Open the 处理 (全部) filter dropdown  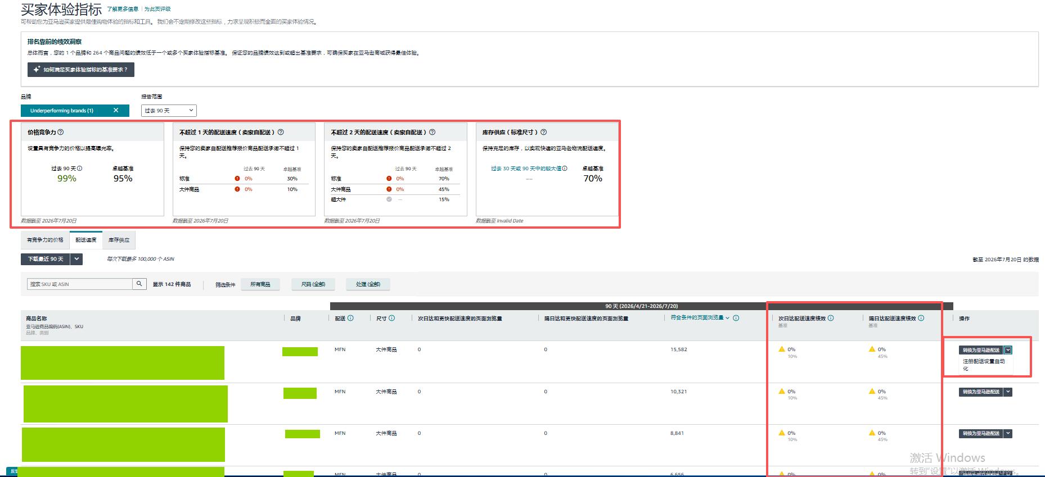(x=368, y=284)
